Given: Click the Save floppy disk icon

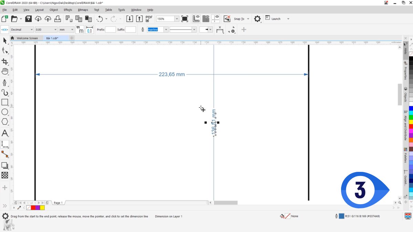Looking at the screenshot, I should tap(29, 19).
